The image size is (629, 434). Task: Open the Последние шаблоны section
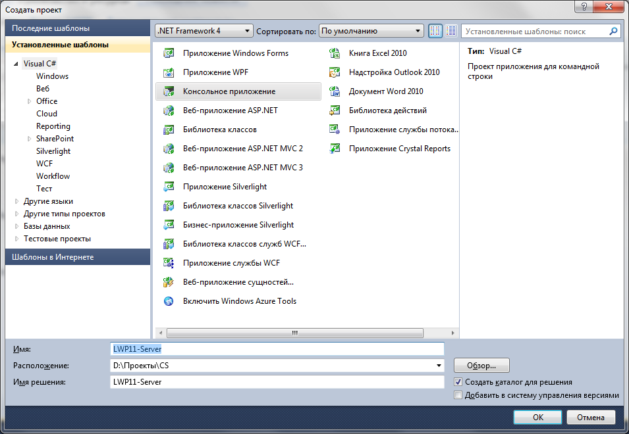pos(78,28)
